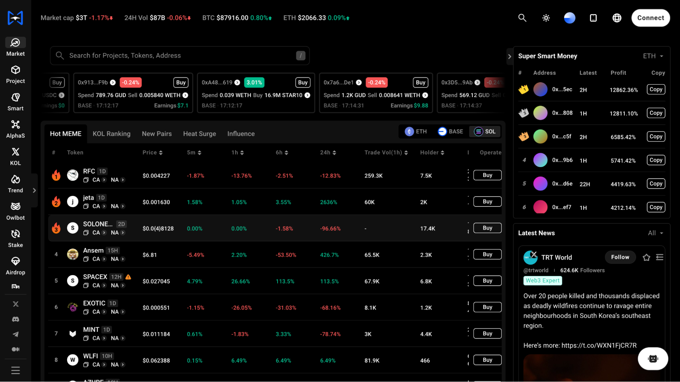The height and width of the screenshot is (382, 680).
Task: Select the Stake icon in the sidebar
Action: [x=15, y=238]
